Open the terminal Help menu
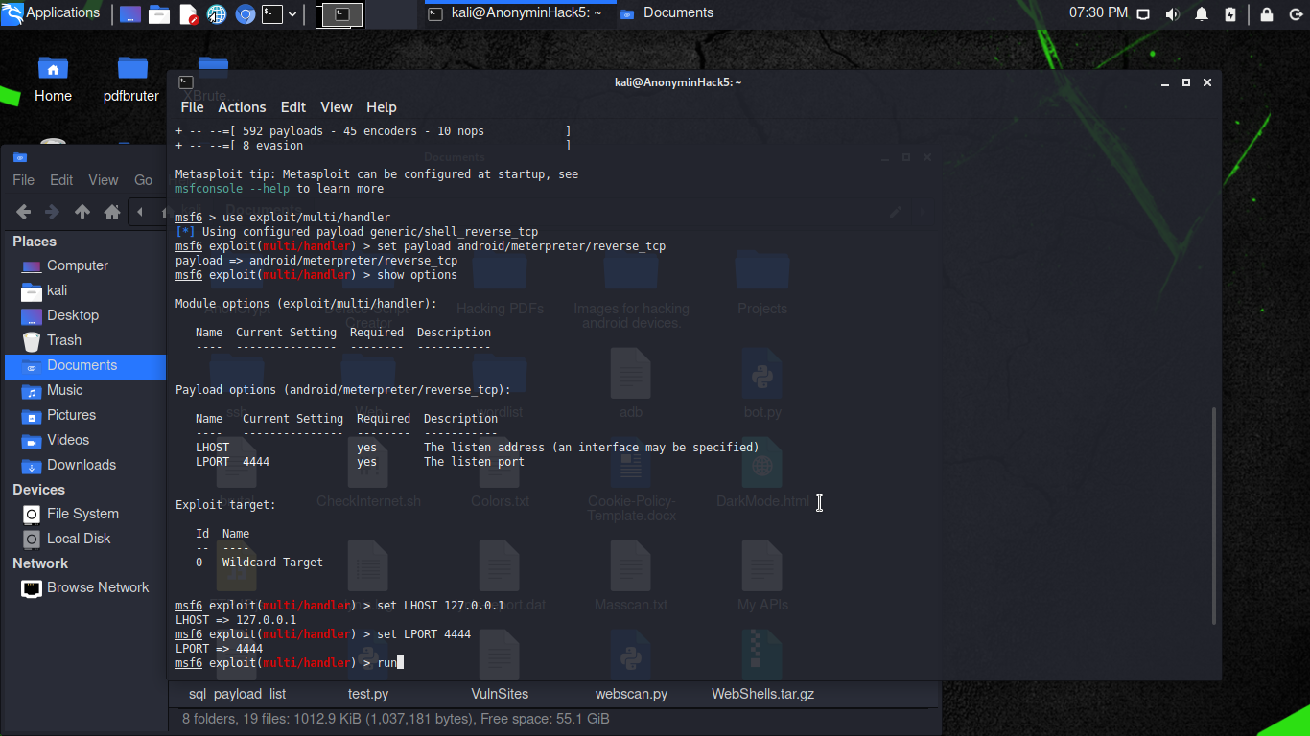This screenshot has height=736, width=1310. [382, 107]
